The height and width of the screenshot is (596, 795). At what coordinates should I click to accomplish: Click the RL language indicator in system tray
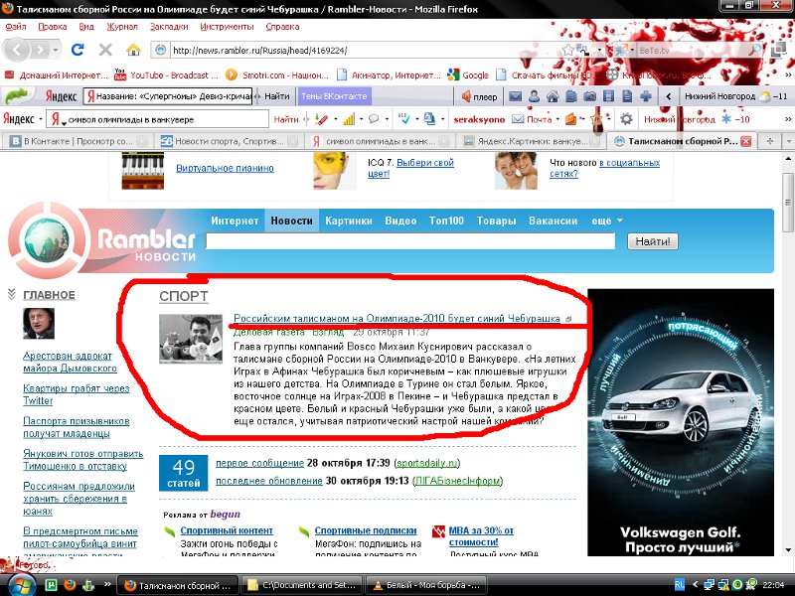[x=680, y=585]
